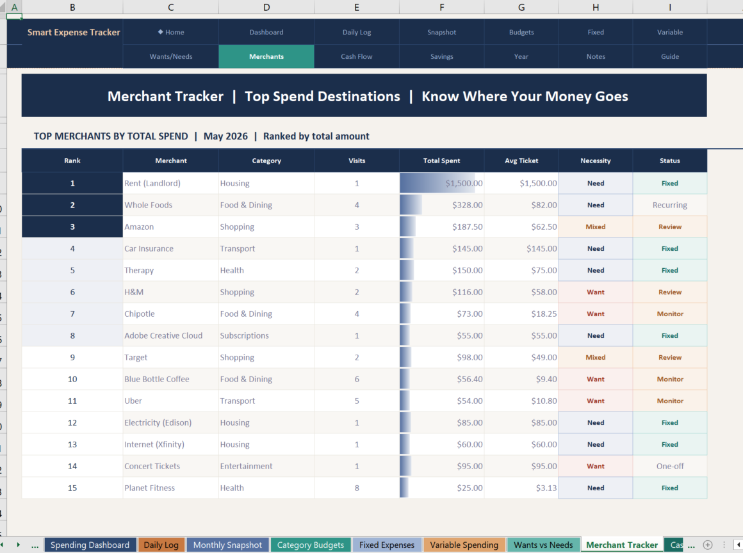Select column F header

coord(441,7)
